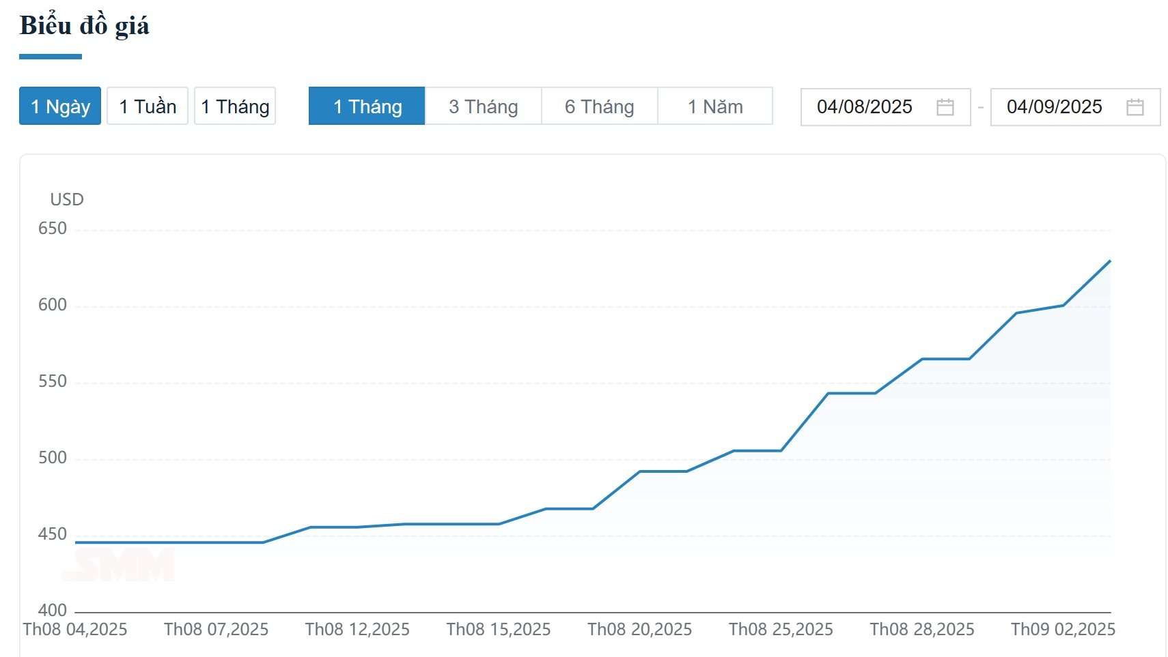Click the Biểu đồ giá heading
The height and width of the screenshot is (657, 1168).
(x=85, y=26)
